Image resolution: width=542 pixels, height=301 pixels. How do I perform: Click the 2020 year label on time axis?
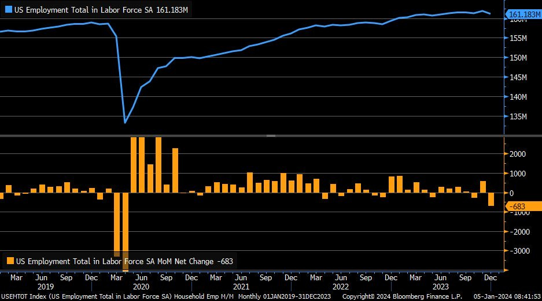click(x=141, y=286)
